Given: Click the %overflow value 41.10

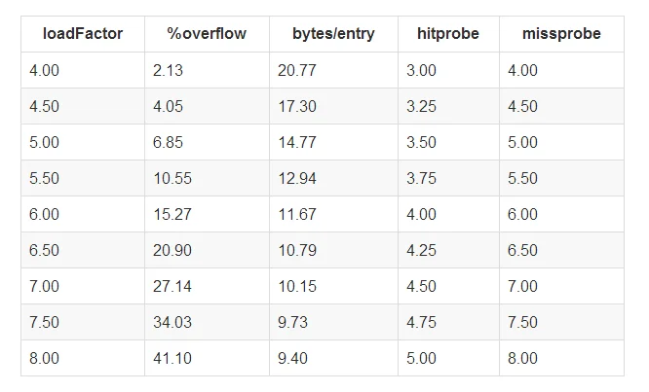Looking at the screenshot, I should pos(172,358).
